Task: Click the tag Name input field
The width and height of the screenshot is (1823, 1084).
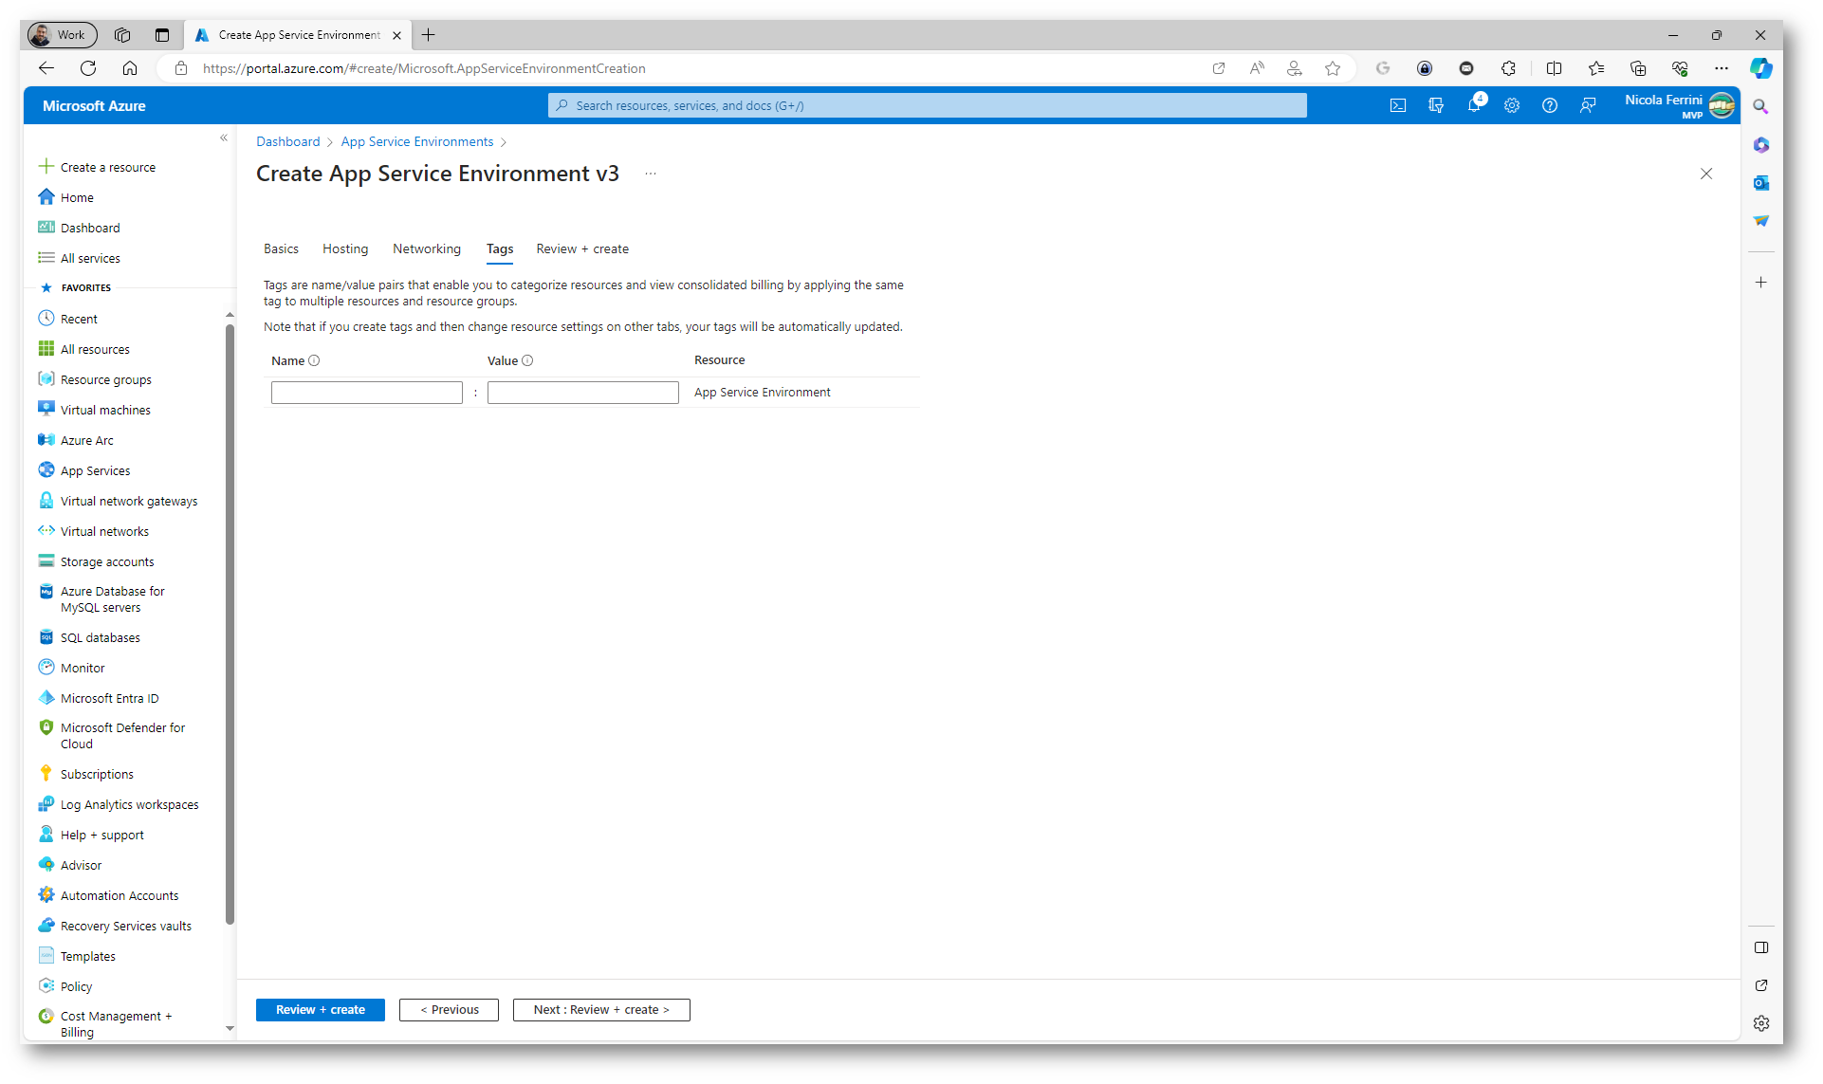Action: [366, 393]
